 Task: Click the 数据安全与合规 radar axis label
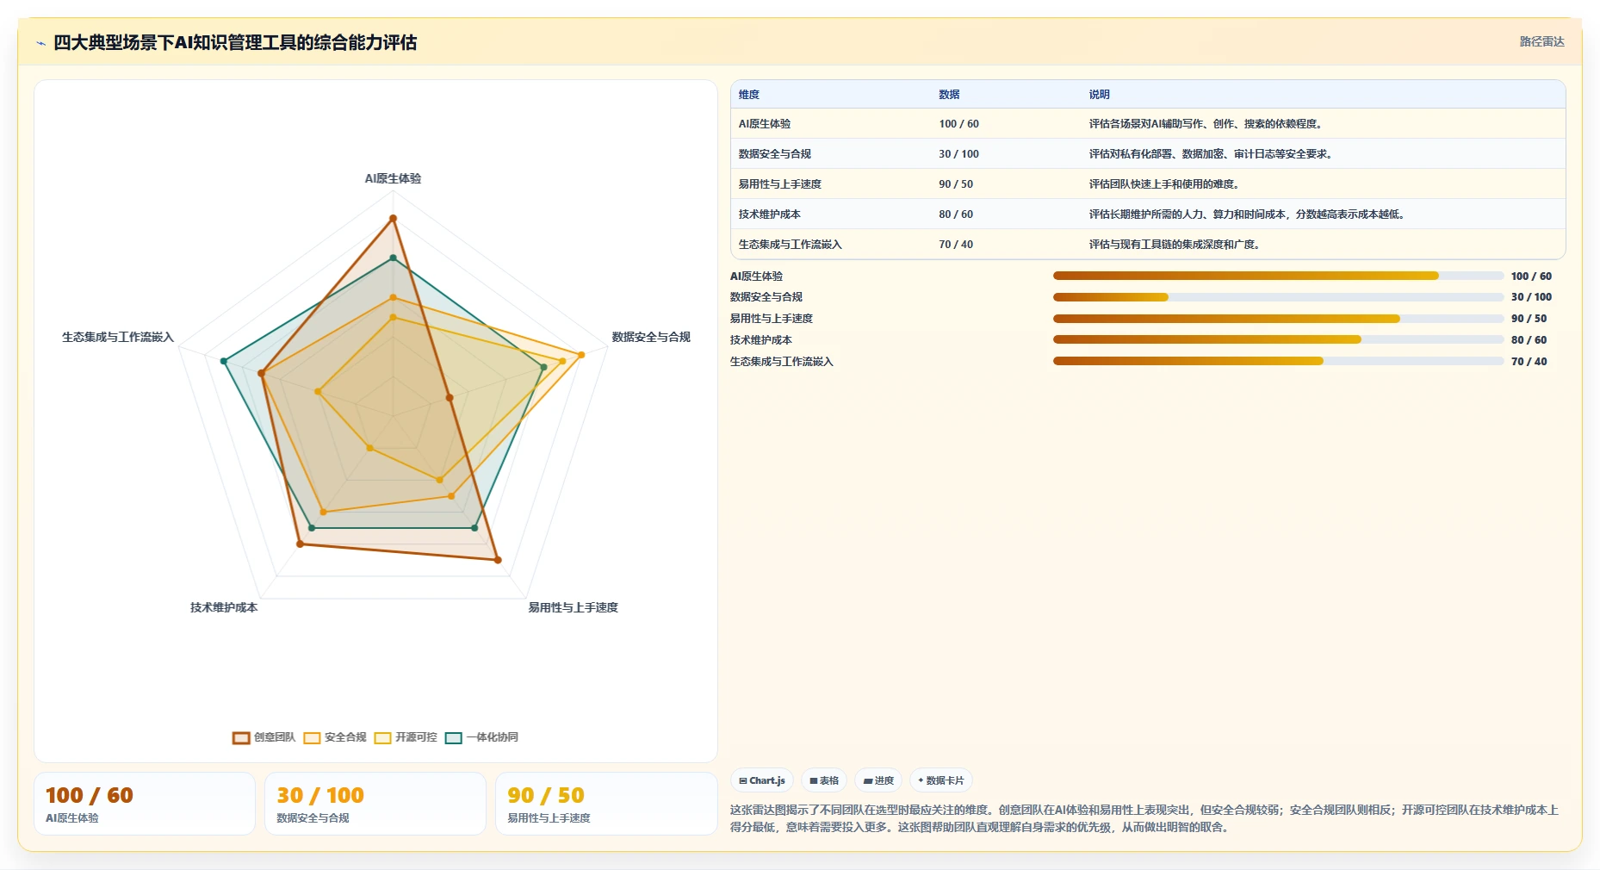(x=651, y=337)
